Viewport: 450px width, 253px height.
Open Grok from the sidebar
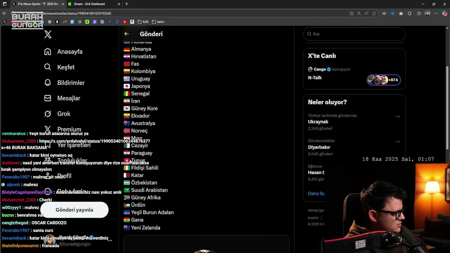(57, 113)
